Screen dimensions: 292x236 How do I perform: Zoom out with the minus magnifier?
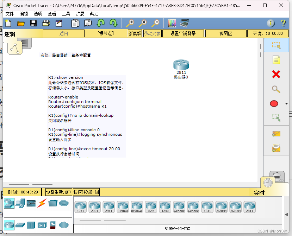pos(155,24)
